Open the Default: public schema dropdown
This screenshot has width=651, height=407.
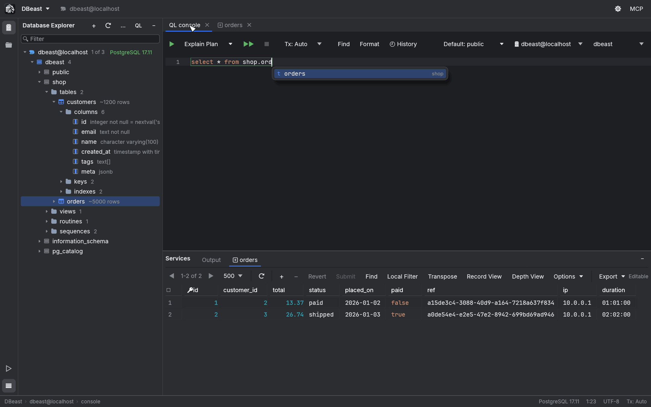473,44
